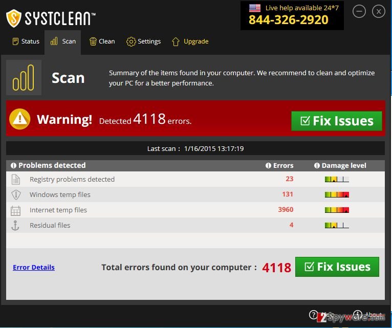392x328 pixels.
Task: Click the Registry problems document icon
Action: point(16,179)
